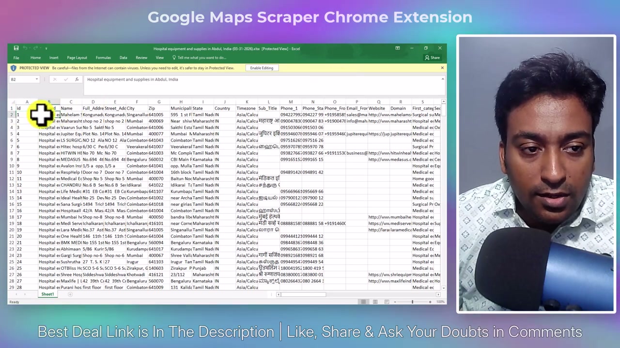Click the Insert Function fx icon
This screenshot has height=348, width=620.
(x=77, y=79)
